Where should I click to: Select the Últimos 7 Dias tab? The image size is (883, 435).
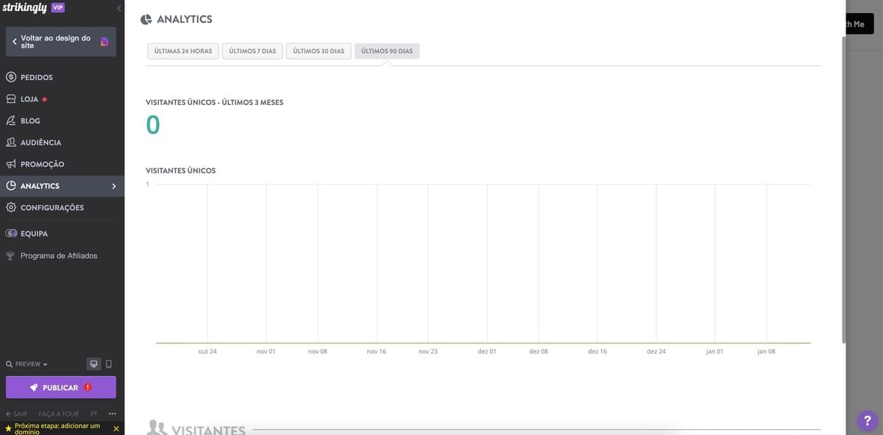(252, 51)
